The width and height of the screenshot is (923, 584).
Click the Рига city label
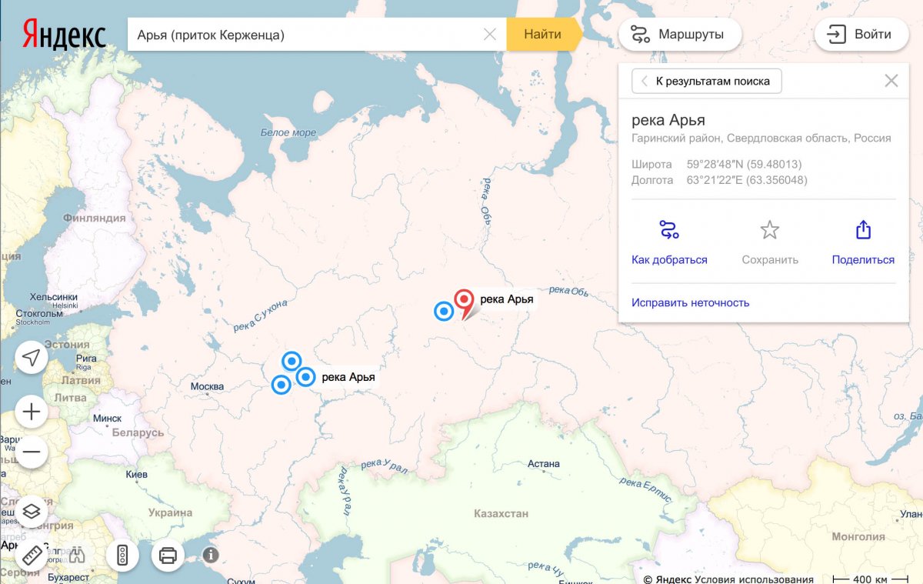point(85,358)
